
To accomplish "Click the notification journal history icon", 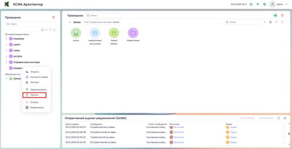I will [279, 118].
